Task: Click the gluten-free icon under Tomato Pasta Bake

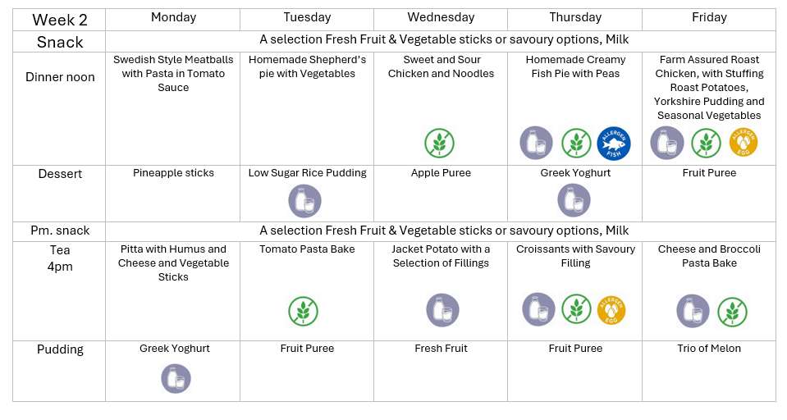Action: [303, 311]
